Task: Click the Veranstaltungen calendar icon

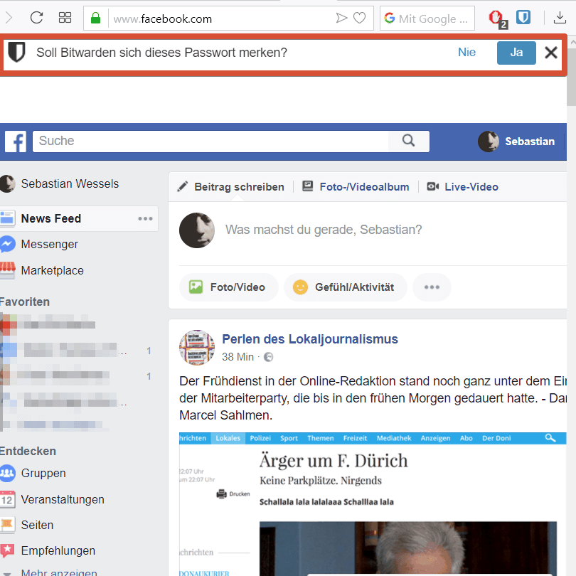Action: pos(7,500)
